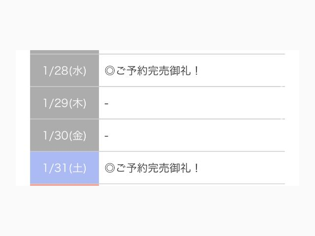Click the ご予約完売御礼 text for 1/28
315x236 pixels.
(153, 71)
